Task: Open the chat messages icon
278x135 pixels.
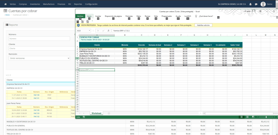Action: [x=256, y=4]
